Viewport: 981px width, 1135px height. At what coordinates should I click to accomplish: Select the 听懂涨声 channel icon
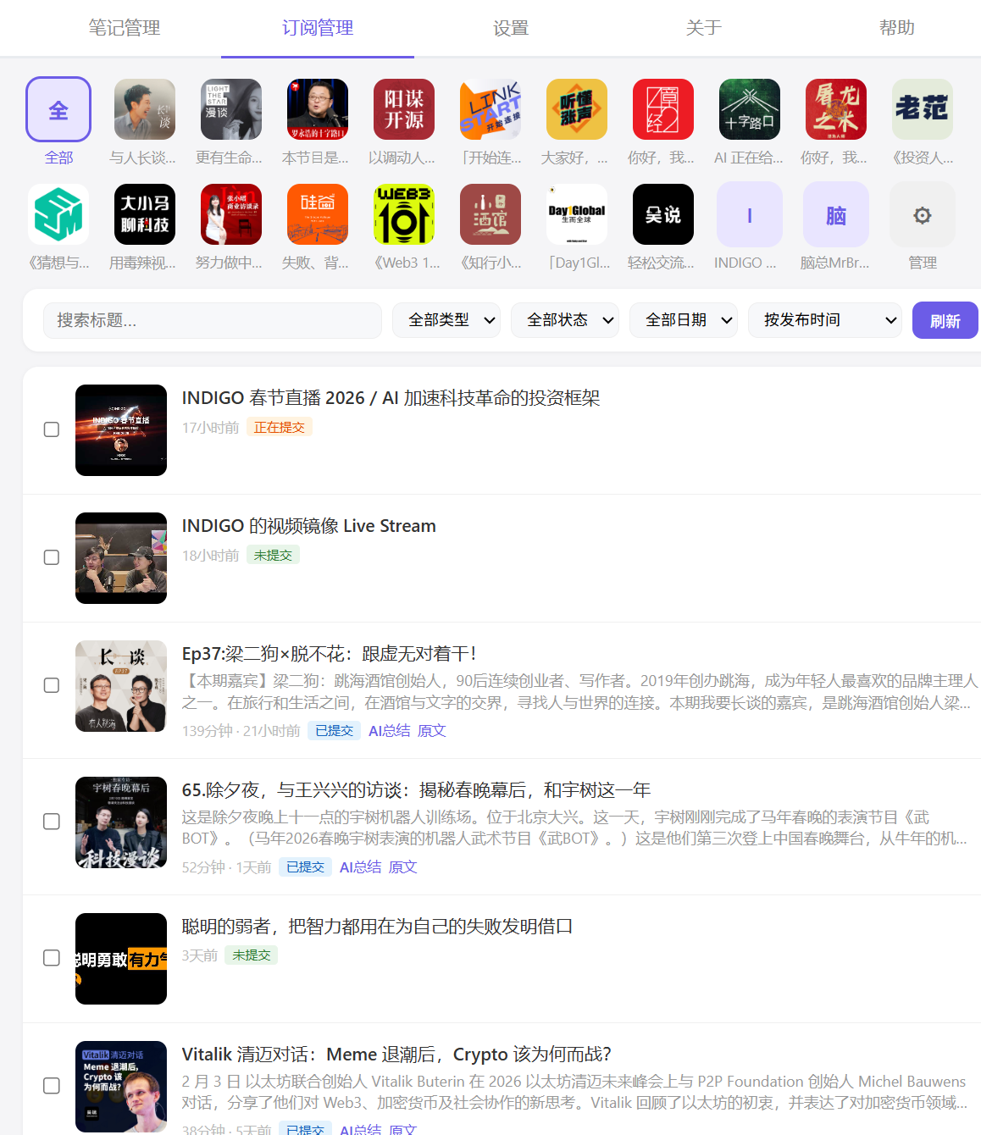tap(576, 109)
